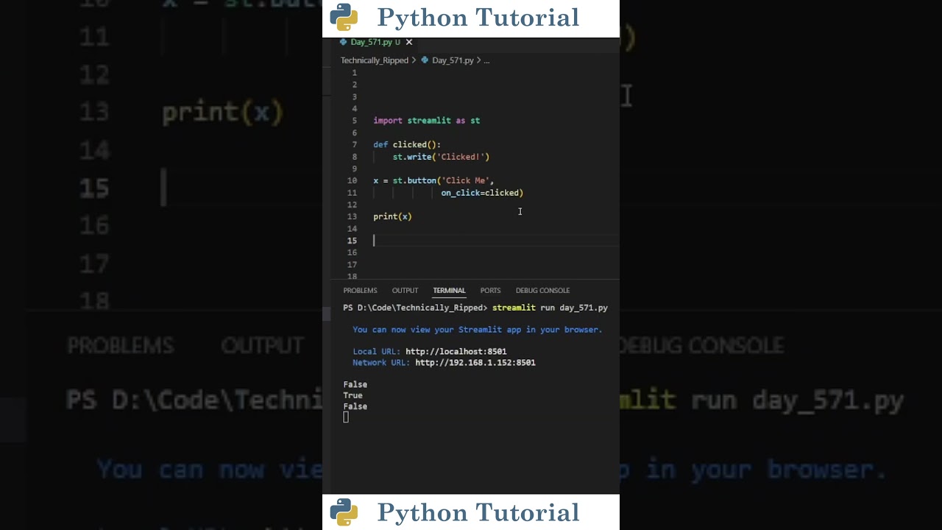942x530 pixels.
Task: Click line number 13 in gutter
Action: coord(353,216)
